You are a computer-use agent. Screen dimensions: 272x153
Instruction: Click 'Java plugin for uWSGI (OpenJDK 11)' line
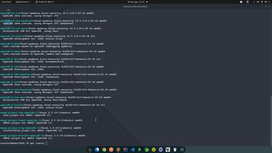tap(27, 115)
